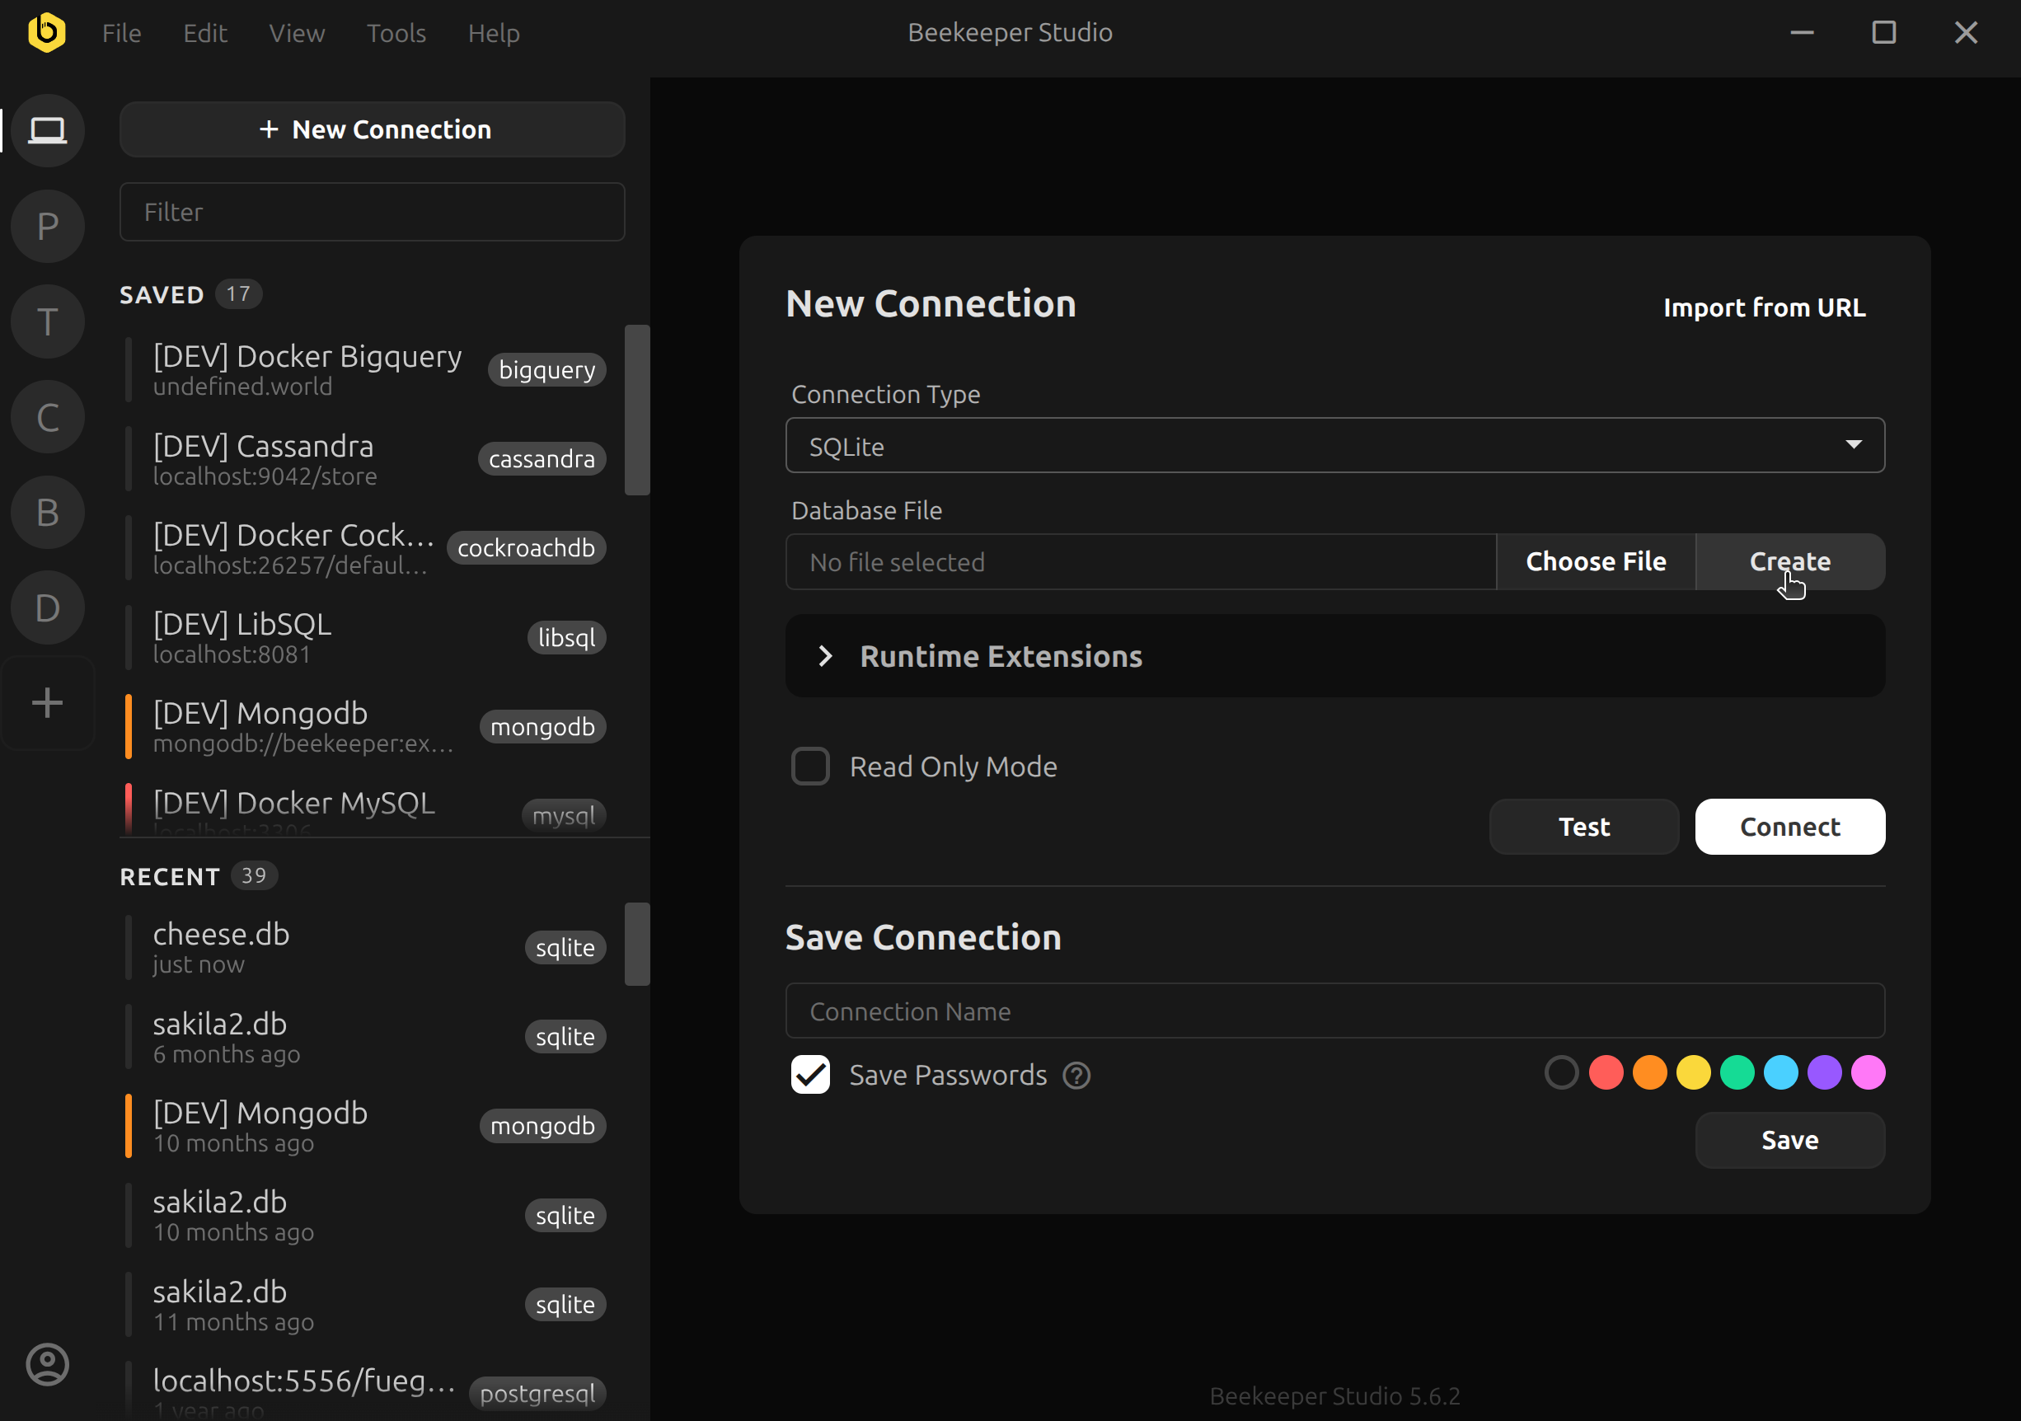Click the plus icon to add a workspace
The width and height of the screenshot is (2021, 1421).
click(47, 701)
